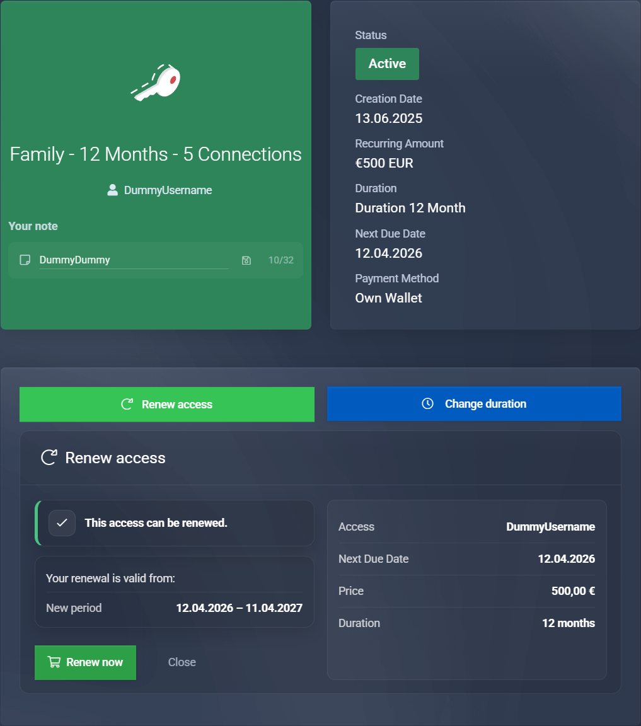Click the user icon beside DummyUsername

pyautogui.click(x=113, y=190)
